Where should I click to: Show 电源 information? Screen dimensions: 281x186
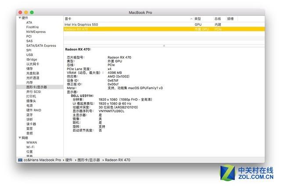click(x=29, y=105)
